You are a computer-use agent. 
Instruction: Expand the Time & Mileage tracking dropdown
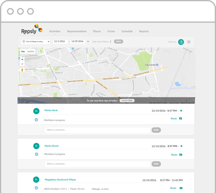(x=35, y=42)
